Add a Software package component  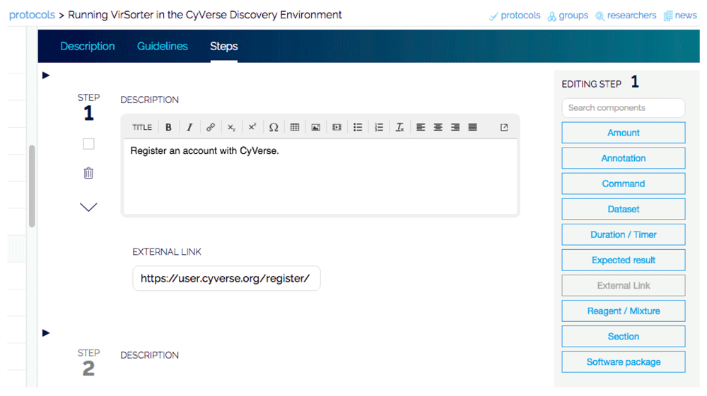click(x=623, y=362)
